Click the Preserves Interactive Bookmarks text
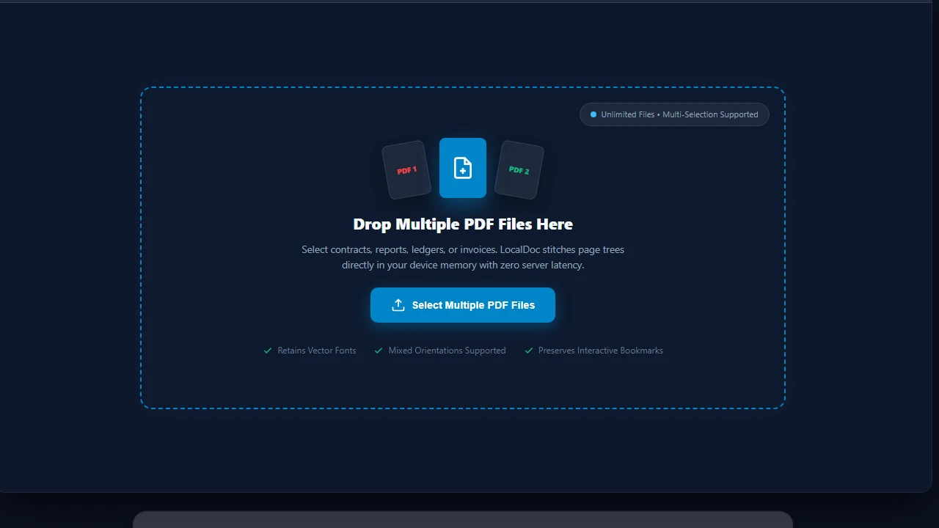Viewport: 939px width, 528px height. click(x=601, y=351)
